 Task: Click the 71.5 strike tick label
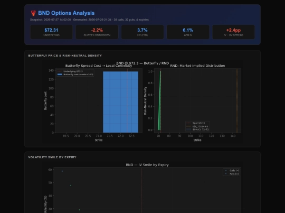tap(110, 136)
